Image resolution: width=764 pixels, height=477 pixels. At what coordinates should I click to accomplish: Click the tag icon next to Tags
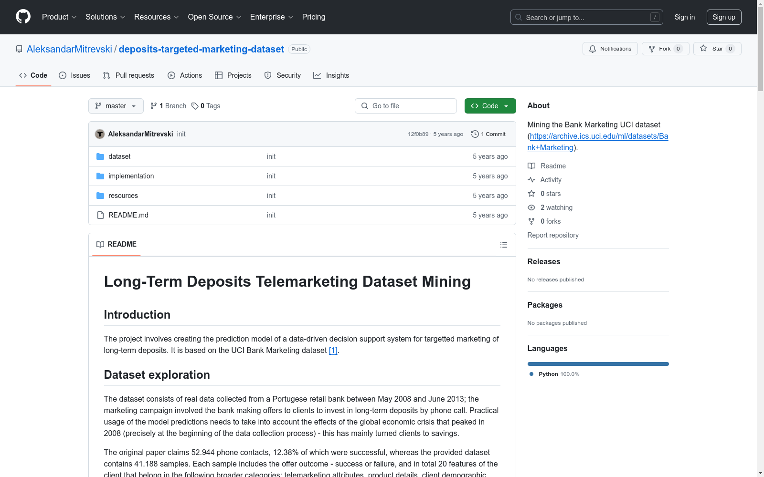(195, 106)
